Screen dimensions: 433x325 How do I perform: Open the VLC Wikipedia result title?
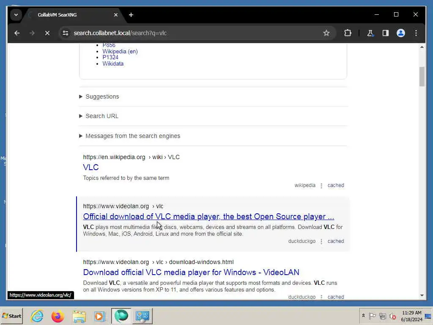91,167
